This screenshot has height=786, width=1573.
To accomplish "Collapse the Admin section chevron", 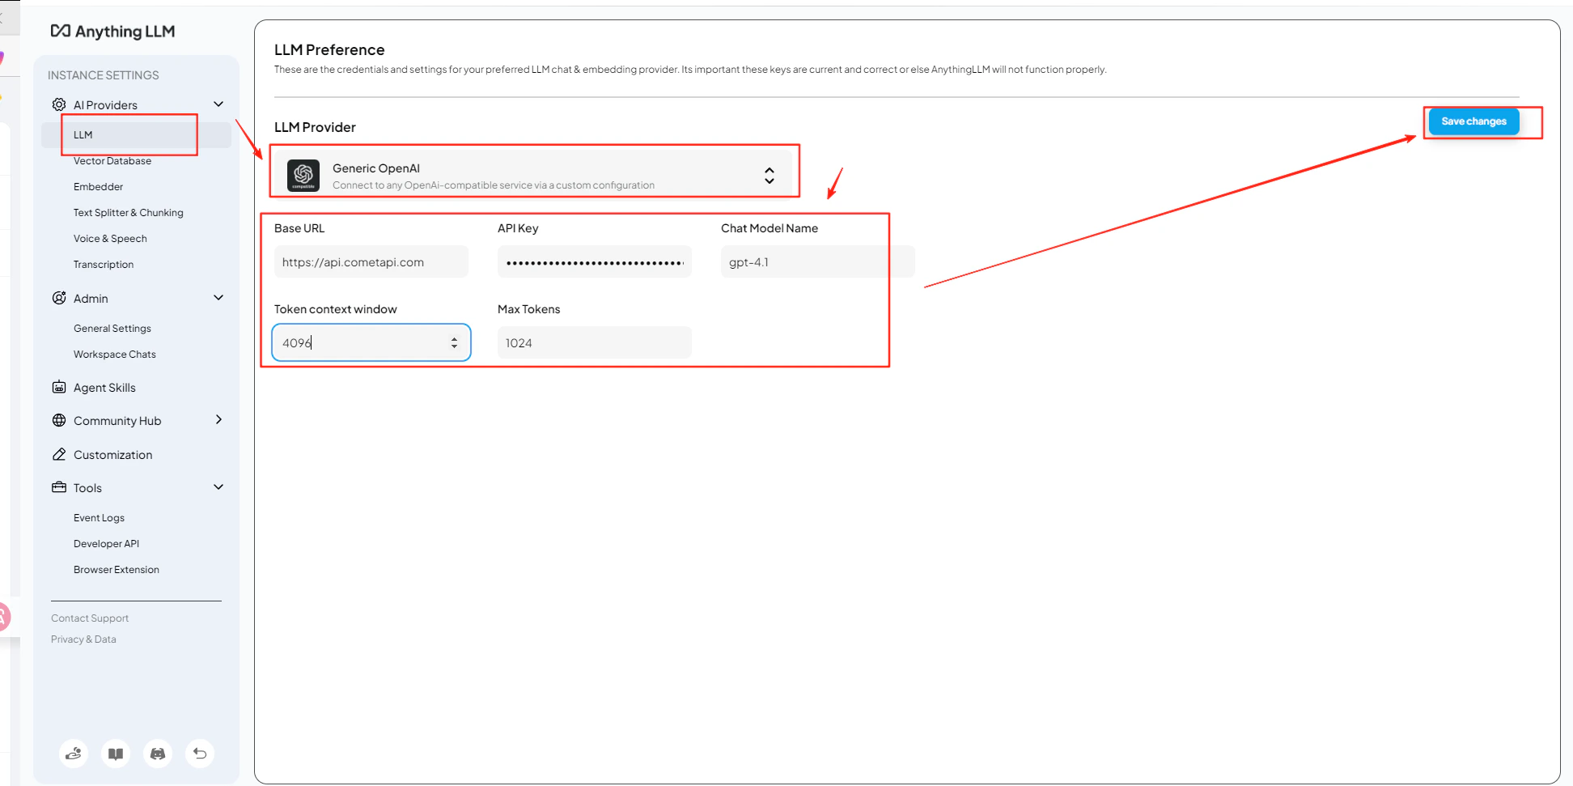I will (x=218, y=297).
